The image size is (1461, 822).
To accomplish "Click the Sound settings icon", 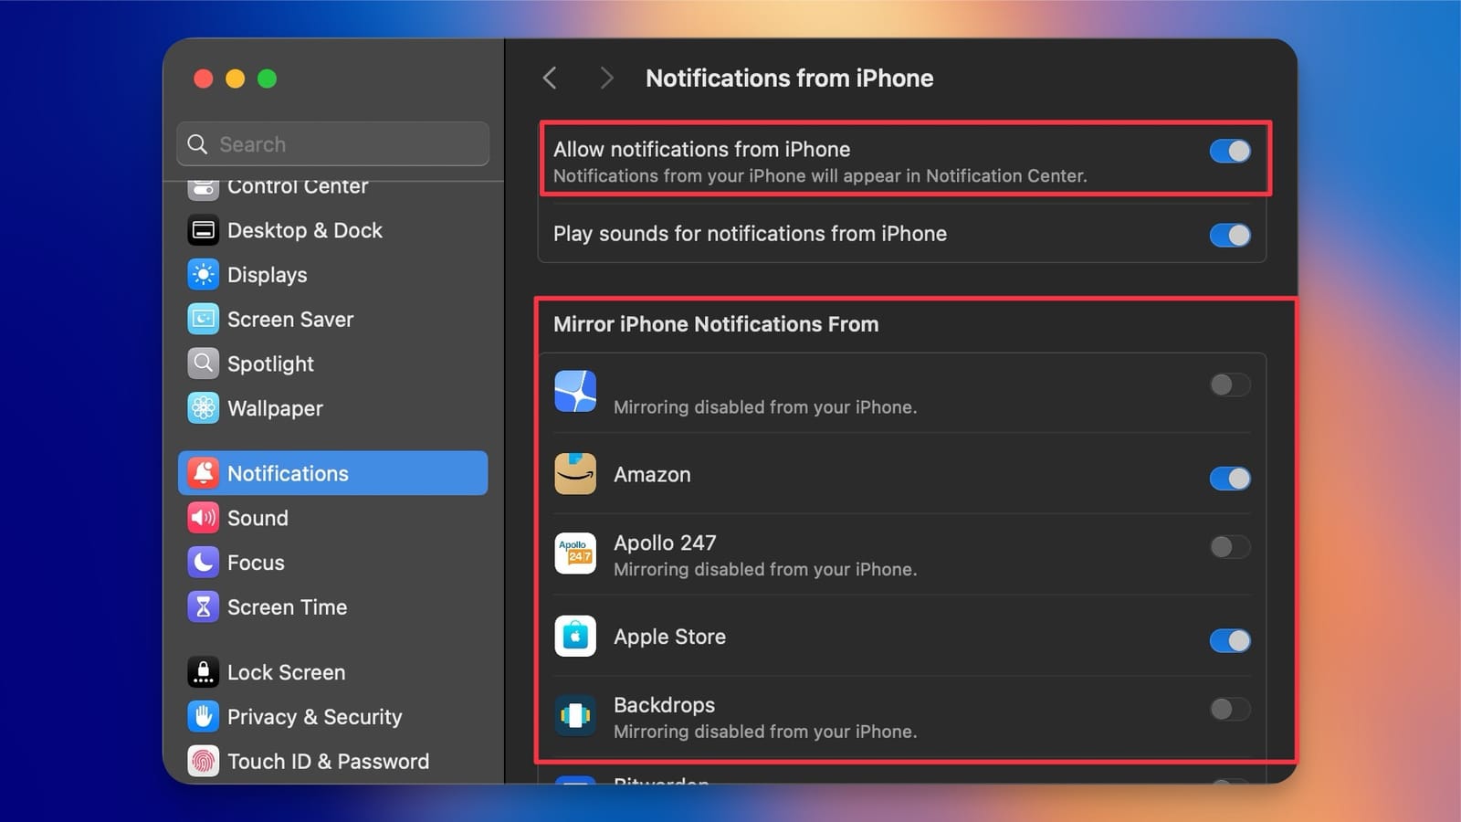I will pyautogui.click(x=204, y=518).
